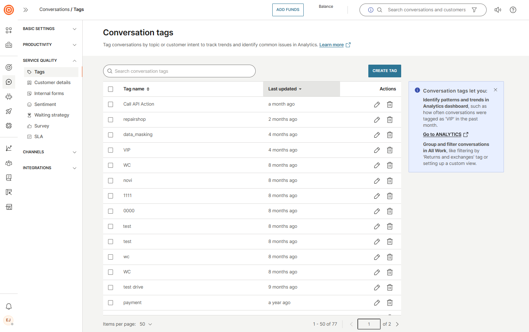Delete the payment tag with trash icon
529x332 pixels.
click(x=390, y=303)
